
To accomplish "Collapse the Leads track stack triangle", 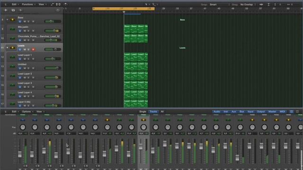I will [x=8, y=48].
